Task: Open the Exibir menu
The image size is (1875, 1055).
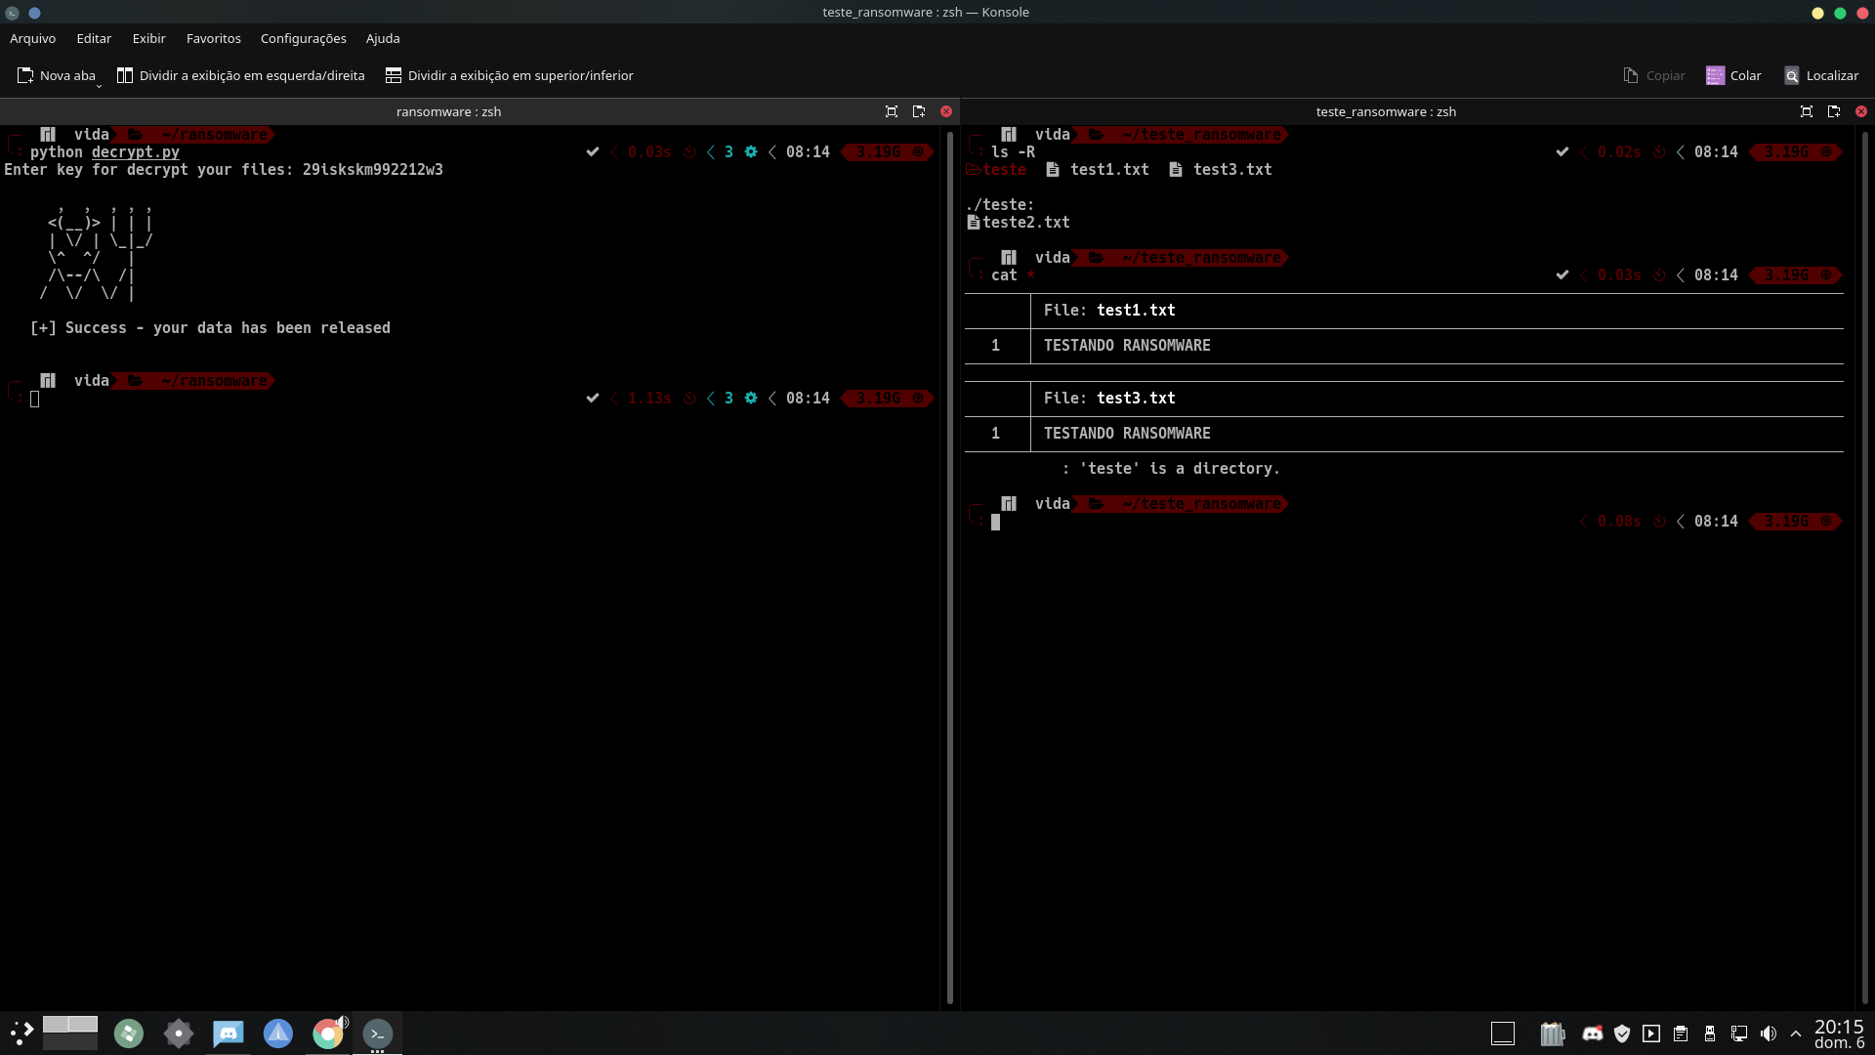Action: click(148, 38)
